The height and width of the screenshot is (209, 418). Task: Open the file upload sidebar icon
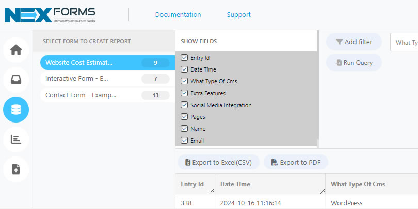pyautogui.click(x=16, y=169)
